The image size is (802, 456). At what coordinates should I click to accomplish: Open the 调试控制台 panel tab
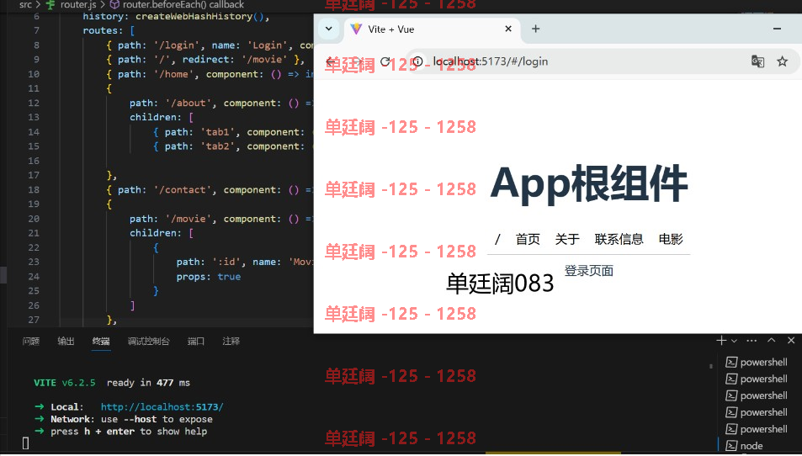[148, 341]
